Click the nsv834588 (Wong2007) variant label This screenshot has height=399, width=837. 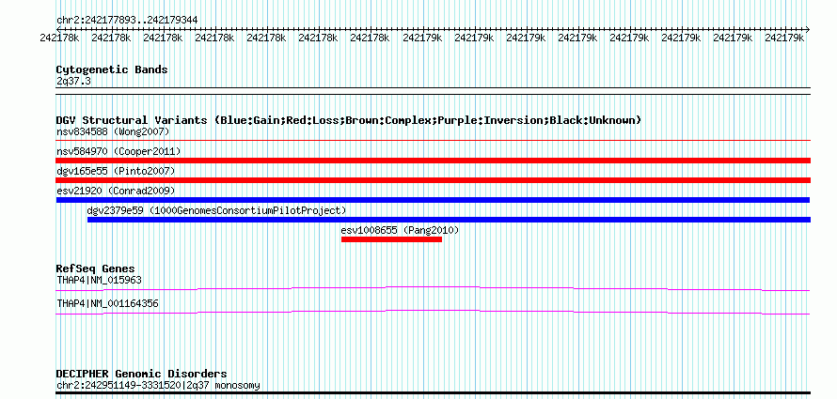(113, 131)
